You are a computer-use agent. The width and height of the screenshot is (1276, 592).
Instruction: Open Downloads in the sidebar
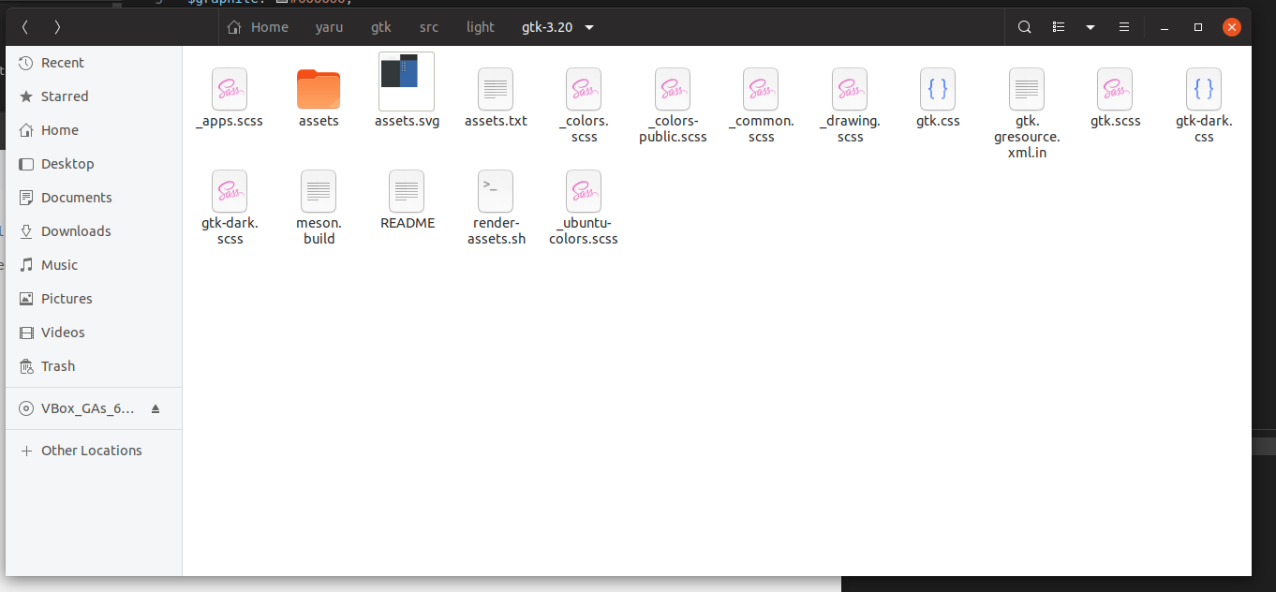[94, 231]
